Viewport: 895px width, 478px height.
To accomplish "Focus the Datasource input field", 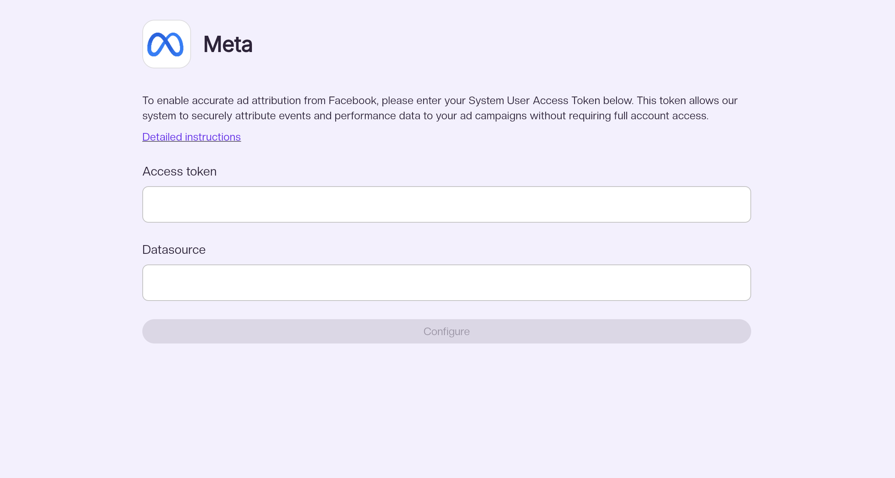I will coord(446,283).
